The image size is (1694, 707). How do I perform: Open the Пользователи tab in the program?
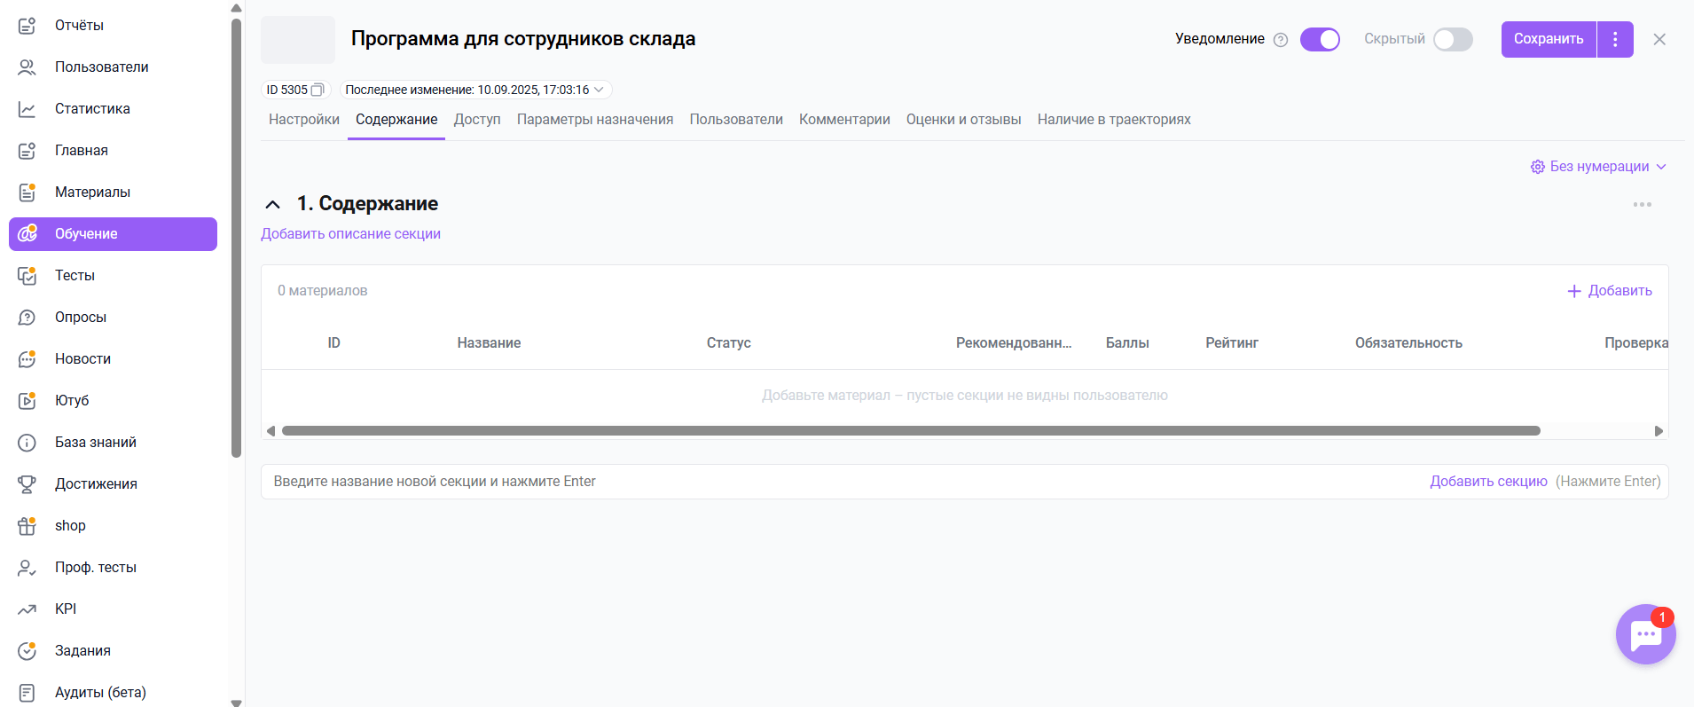736,120
